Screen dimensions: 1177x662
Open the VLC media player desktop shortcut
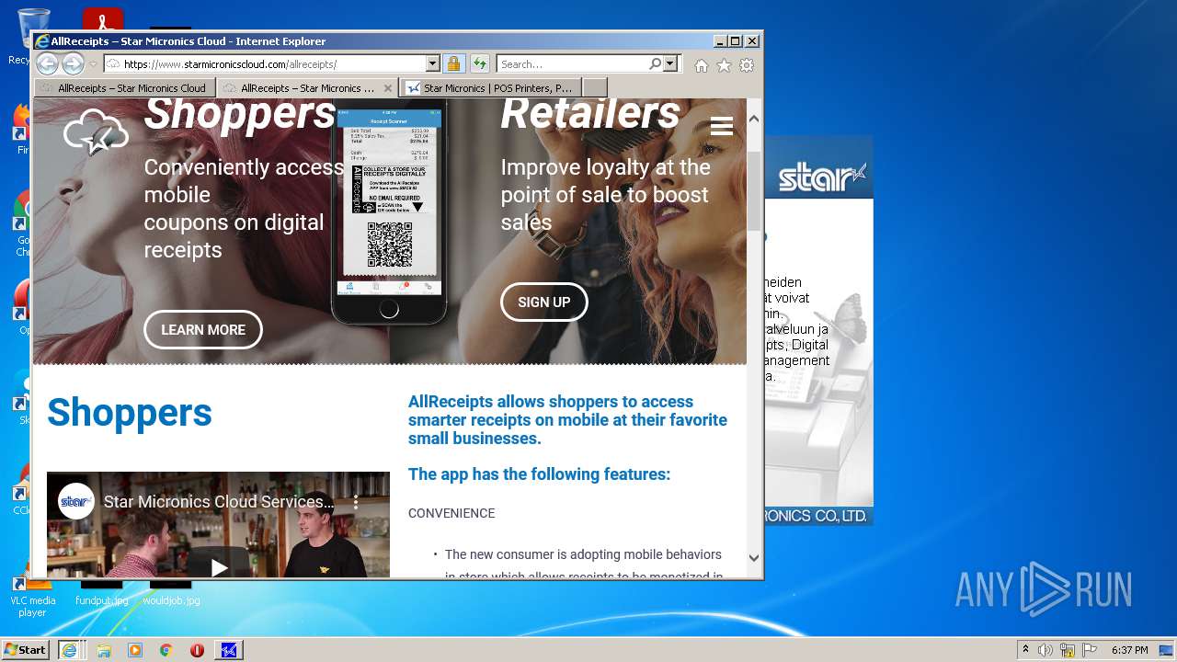click(x=32, y=598)
